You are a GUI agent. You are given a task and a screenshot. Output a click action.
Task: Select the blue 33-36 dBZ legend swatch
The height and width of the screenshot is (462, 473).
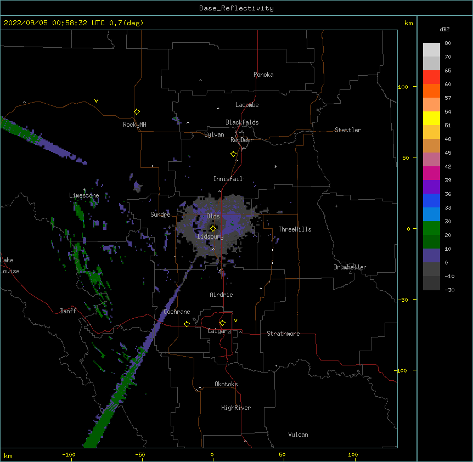[431, 200]
